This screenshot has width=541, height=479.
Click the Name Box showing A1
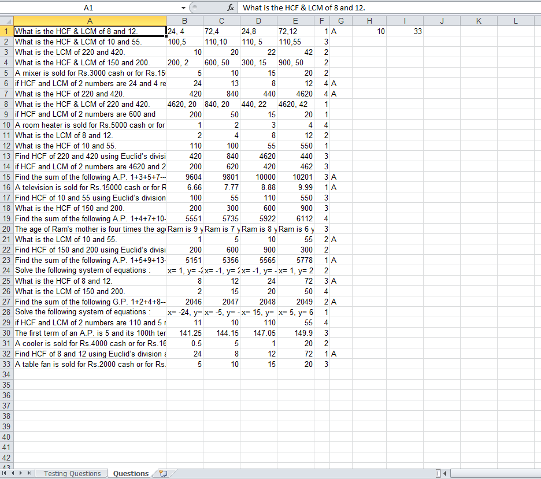(89, 8)
